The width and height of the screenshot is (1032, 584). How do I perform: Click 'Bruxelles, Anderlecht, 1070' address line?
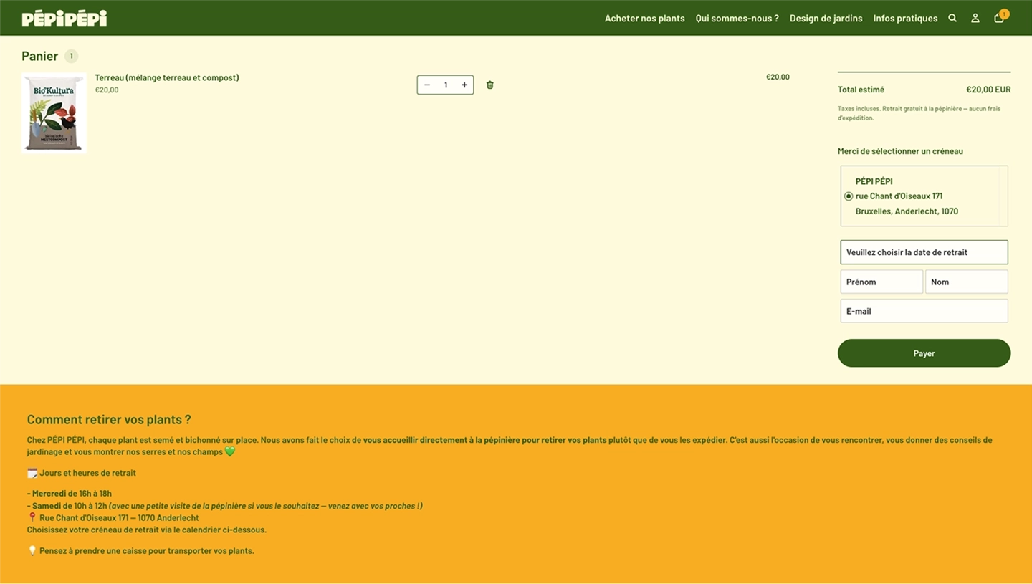point(907,211)
